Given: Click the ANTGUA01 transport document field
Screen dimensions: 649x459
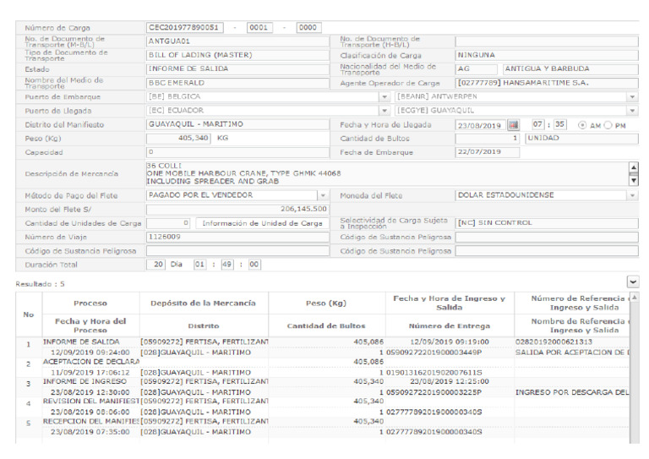Looking at the screenshot, I should tap(237, 41).
